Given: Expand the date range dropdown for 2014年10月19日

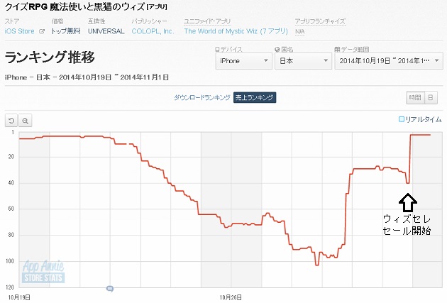Looking at the screenshot, I should 389,61.
